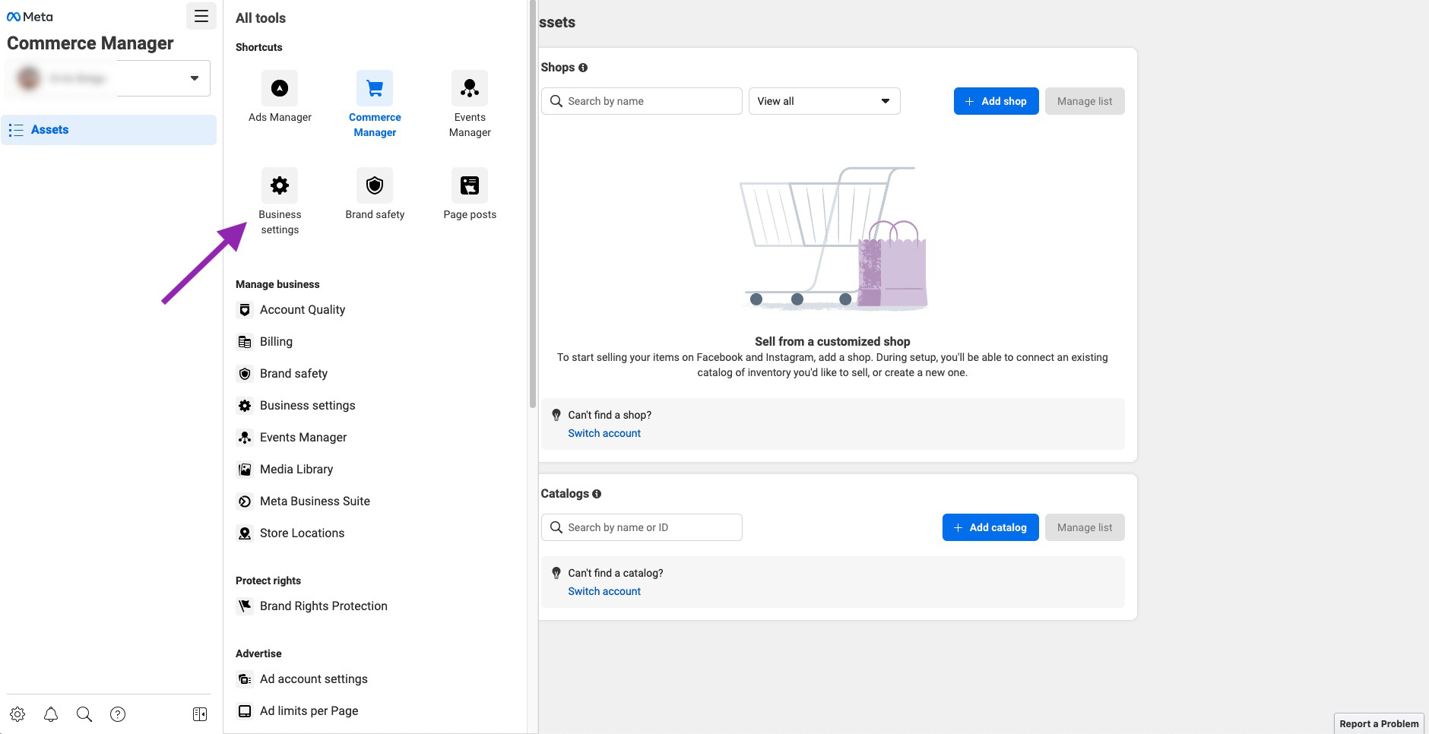Click the Store Locations pin icon
Image resolution: width=1429 pixels, height=734 pixels.
245,533
